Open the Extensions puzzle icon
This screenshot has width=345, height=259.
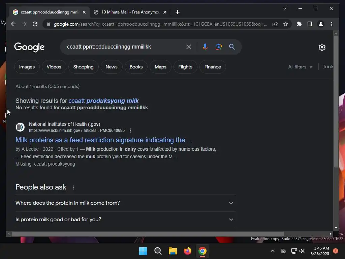[299, 24]
